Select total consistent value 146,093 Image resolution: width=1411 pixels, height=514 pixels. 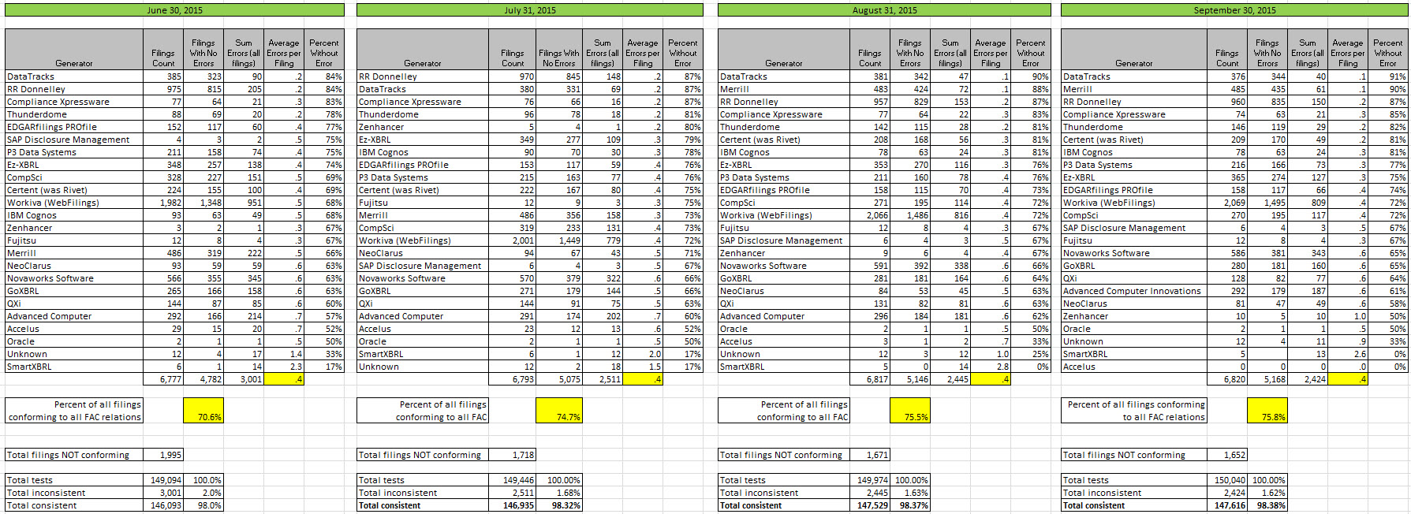point(163,505)
